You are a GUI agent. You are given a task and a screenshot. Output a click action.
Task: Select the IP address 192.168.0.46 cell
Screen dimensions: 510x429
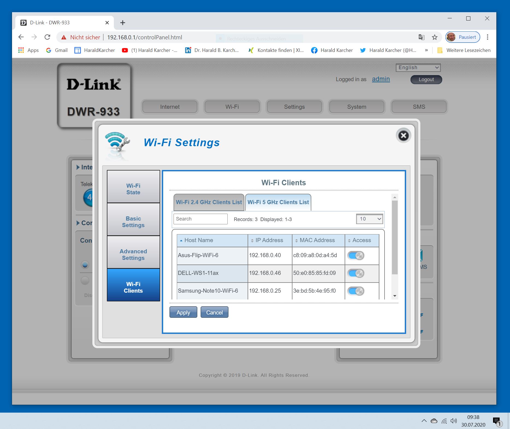(270, 273)
